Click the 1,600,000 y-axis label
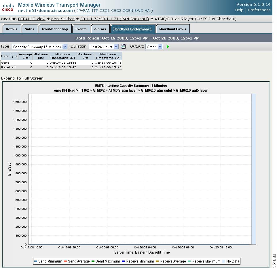The width and height of the screenshot is (277, 268). click(20, 102)
